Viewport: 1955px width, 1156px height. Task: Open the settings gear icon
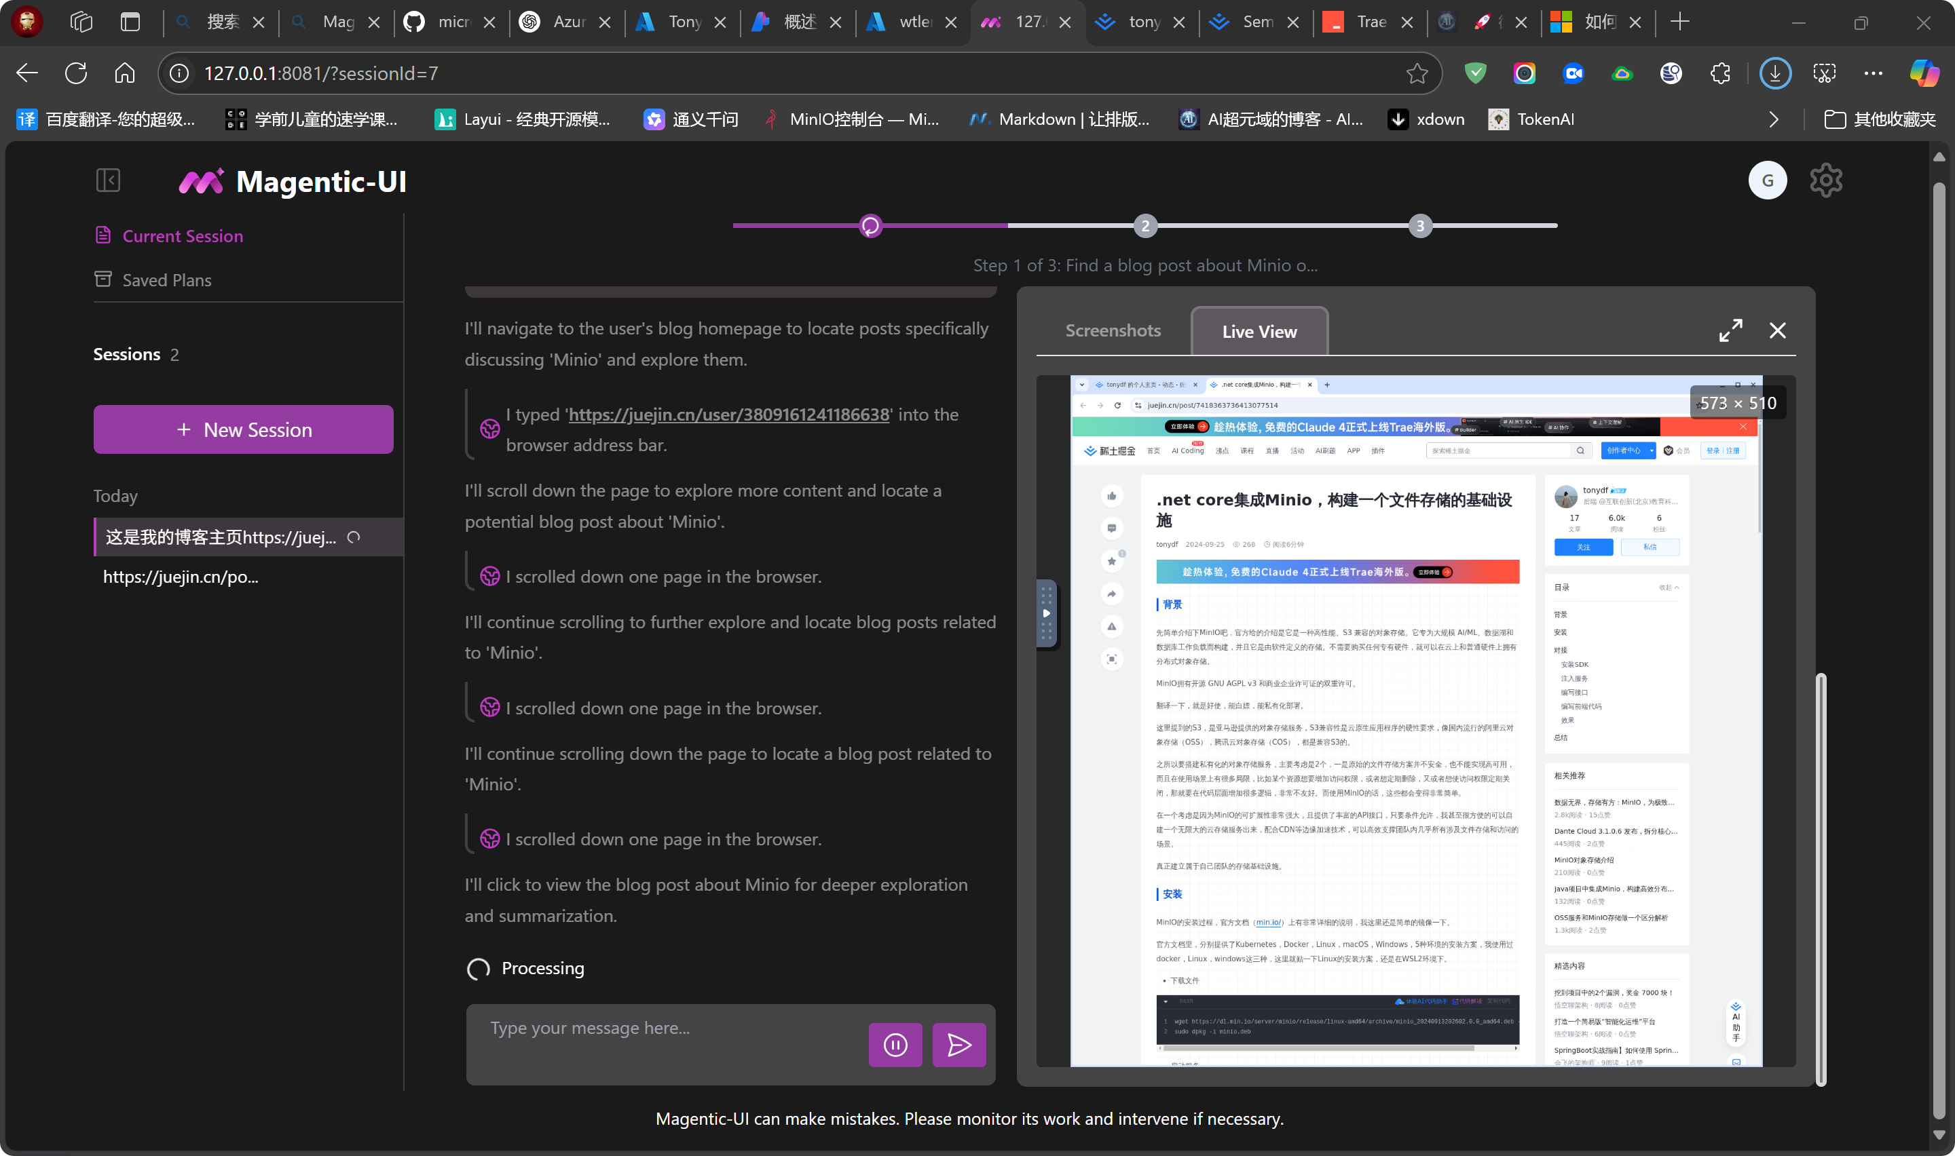(x=1825, y=180)
